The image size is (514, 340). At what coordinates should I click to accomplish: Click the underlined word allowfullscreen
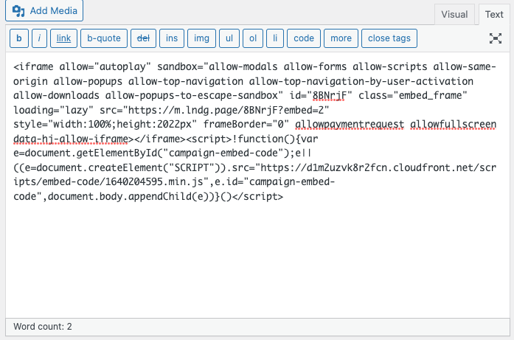click(x=454, y=125)
